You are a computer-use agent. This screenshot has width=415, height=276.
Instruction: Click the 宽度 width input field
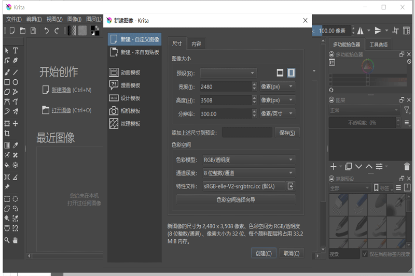(226, 86)
